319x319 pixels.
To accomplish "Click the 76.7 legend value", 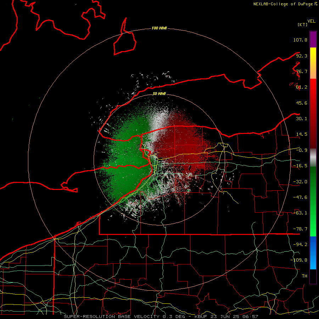I will [x=302, y=71].
